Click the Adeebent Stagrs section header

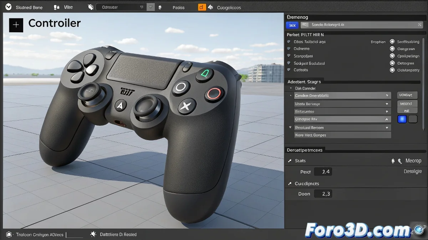pos(304,82)
